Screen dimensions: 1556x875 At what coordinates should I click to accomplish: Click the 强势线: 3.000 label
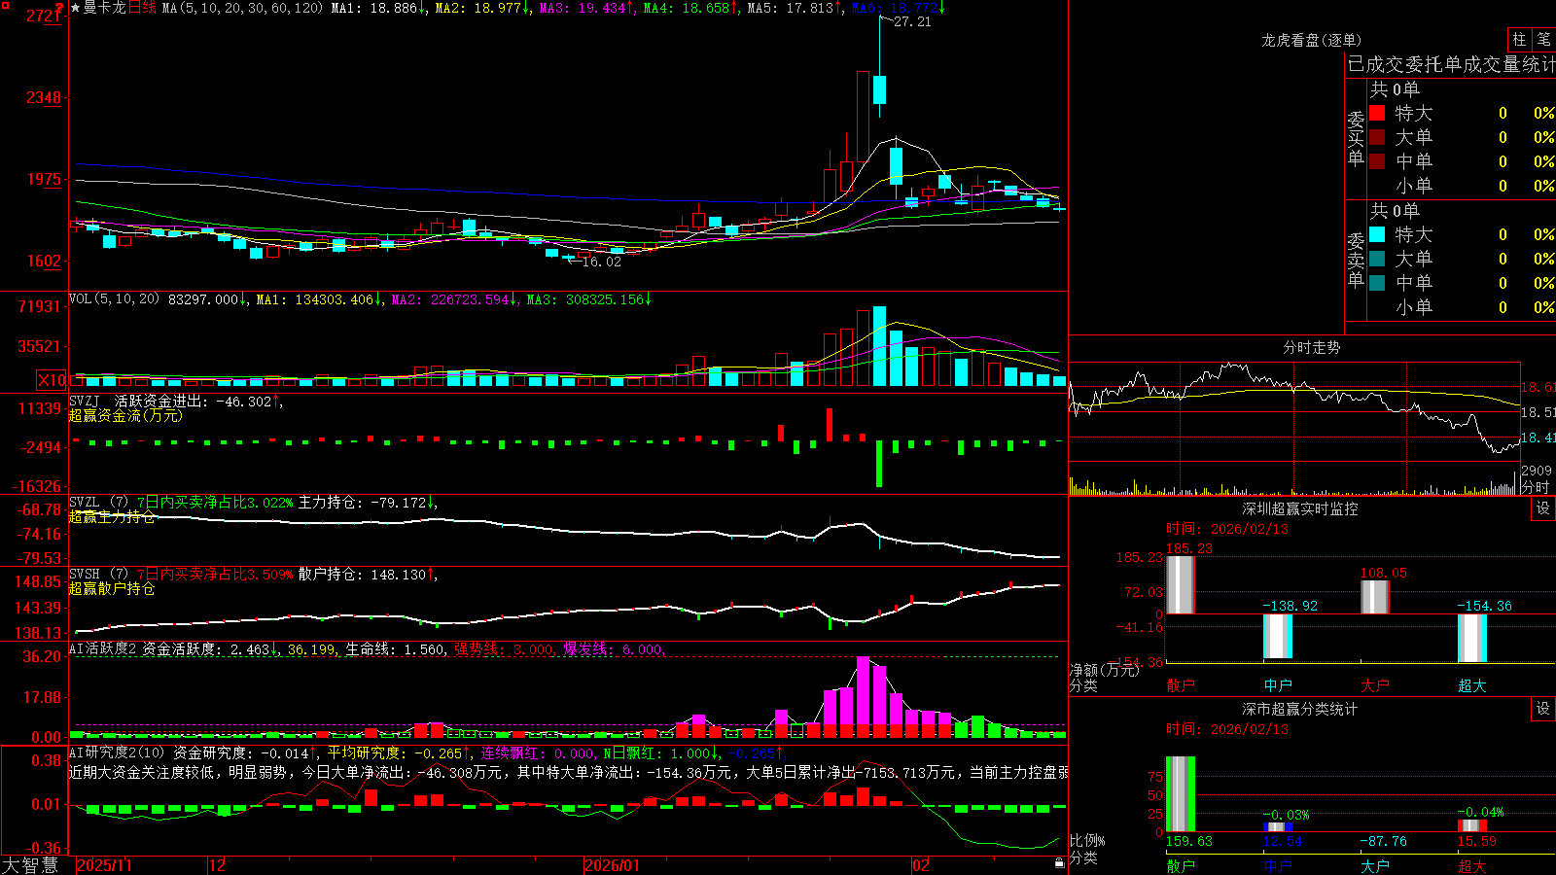(x=504, y=649)
